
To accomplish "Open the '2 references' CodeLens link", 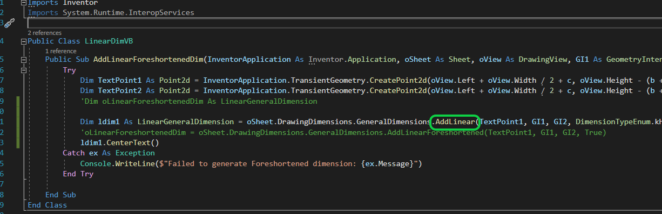I will tap(44, 33).
